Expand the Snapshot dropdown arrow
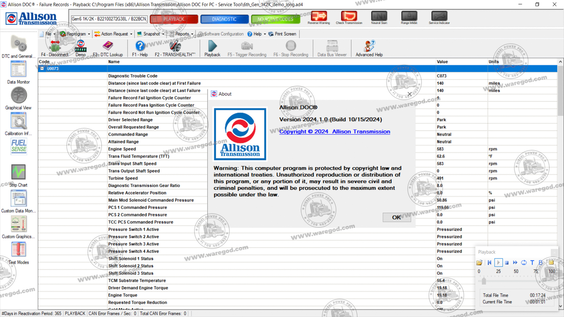Screen dimensions: 564x317 [x=163, y=34]
